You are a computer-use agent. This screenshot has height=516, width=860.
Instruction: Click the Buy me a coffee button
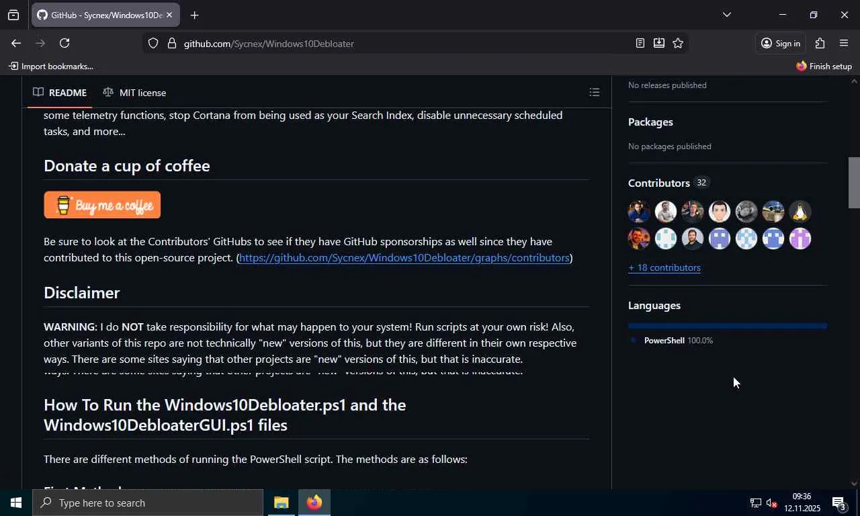click(102, 205)
